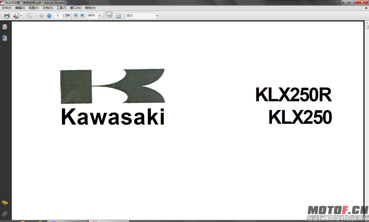Open the 工具(T) menu
Image resolution: width=369 pixels, height=222 pixels.
coord(61,8)
